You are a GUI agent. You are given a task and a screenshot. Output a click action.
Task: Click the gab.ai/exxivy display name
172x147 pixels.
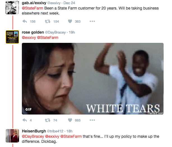[x=34, y=3]
